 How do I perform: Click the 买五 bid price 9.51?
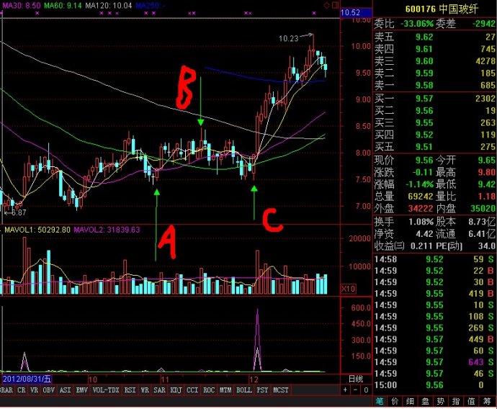(x=424, y=147)
